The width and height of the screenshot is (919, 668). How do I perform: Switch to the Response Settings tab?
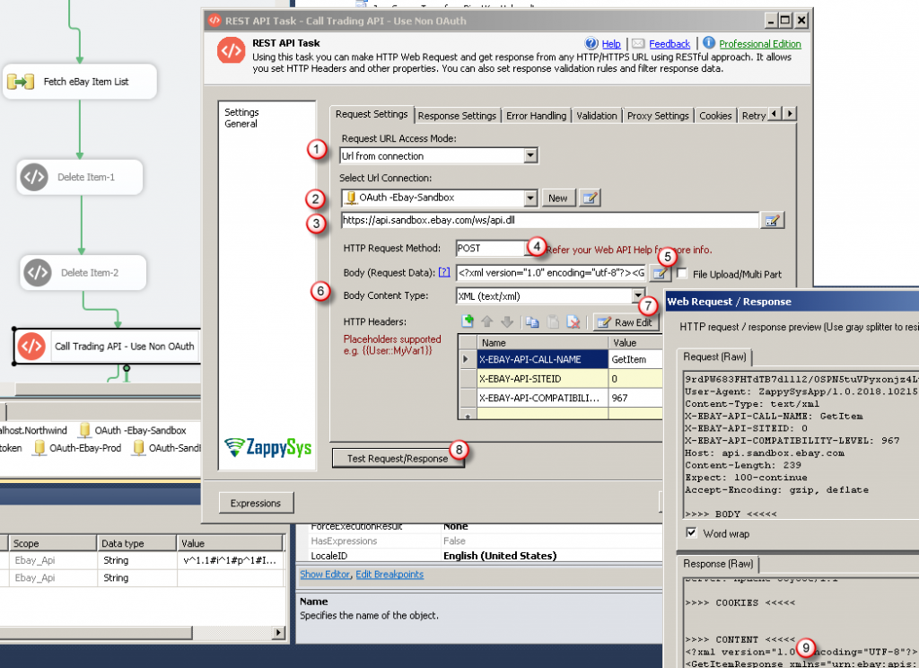pyautogui.click(x=457, y=115)
